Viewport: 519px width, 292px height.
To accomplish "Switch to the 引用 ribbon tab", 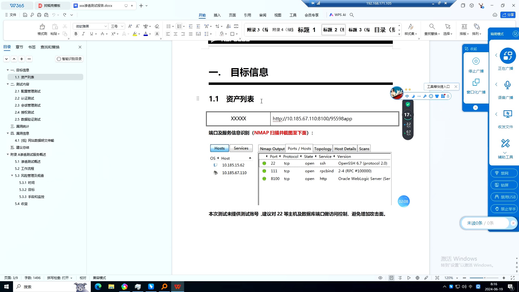I will (x=247, y=15).
